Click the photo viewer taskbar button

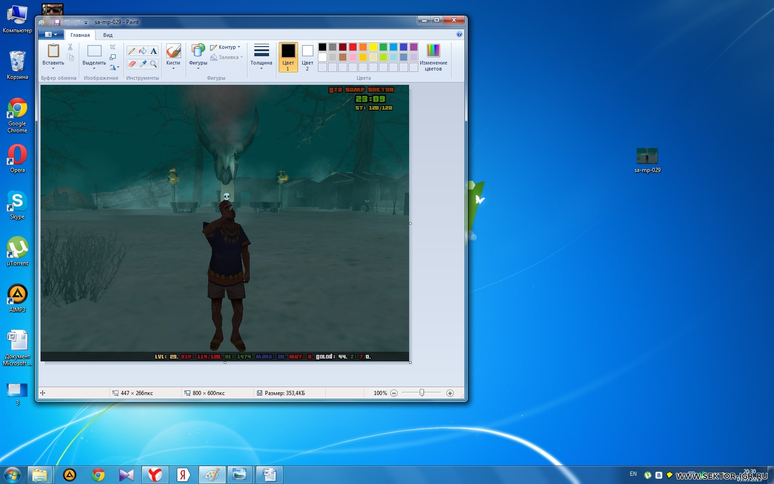[240, 475]
